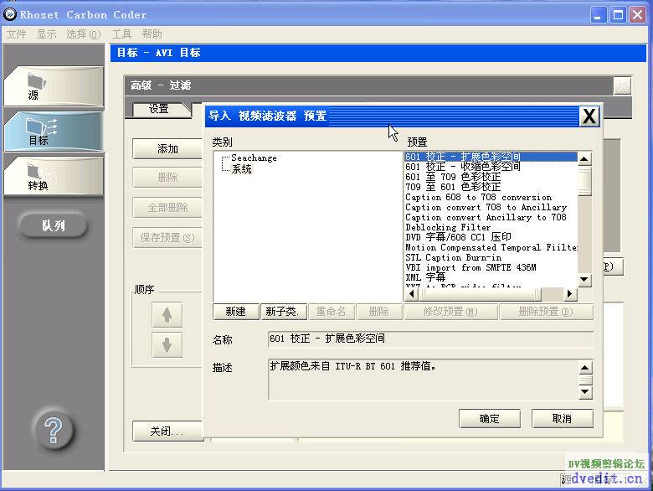Click preset list scroll left arrow
The height and width of the screenshot is (491, 653).
(x=411, y=294)
